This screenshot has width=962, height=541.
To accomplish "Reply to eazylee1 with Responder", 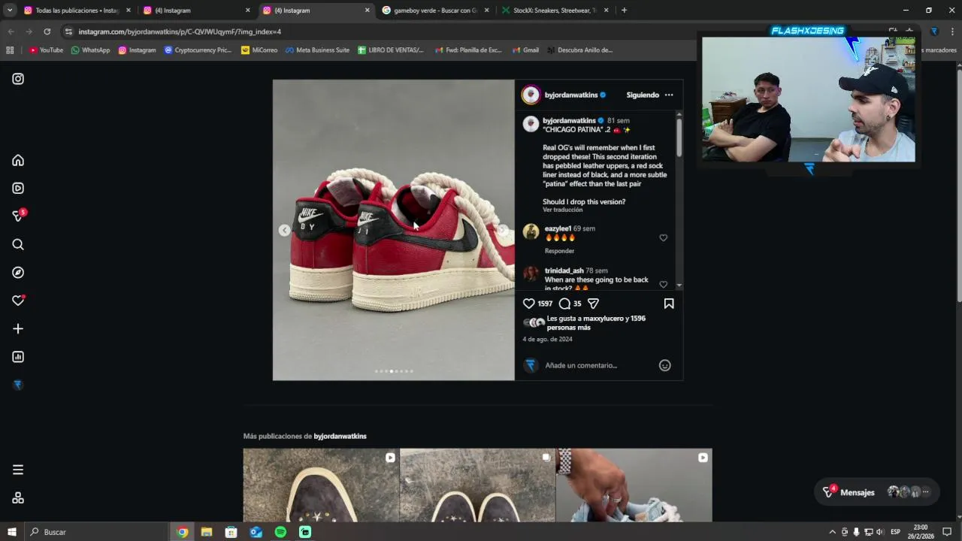I will tap(559, 251).
